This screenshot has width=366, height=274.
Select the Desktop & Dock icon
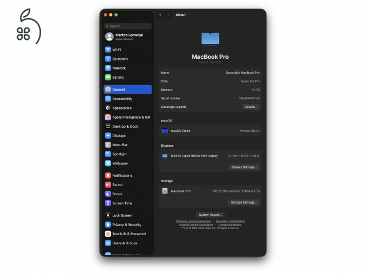pyautogui.click(x=108, y=126)
